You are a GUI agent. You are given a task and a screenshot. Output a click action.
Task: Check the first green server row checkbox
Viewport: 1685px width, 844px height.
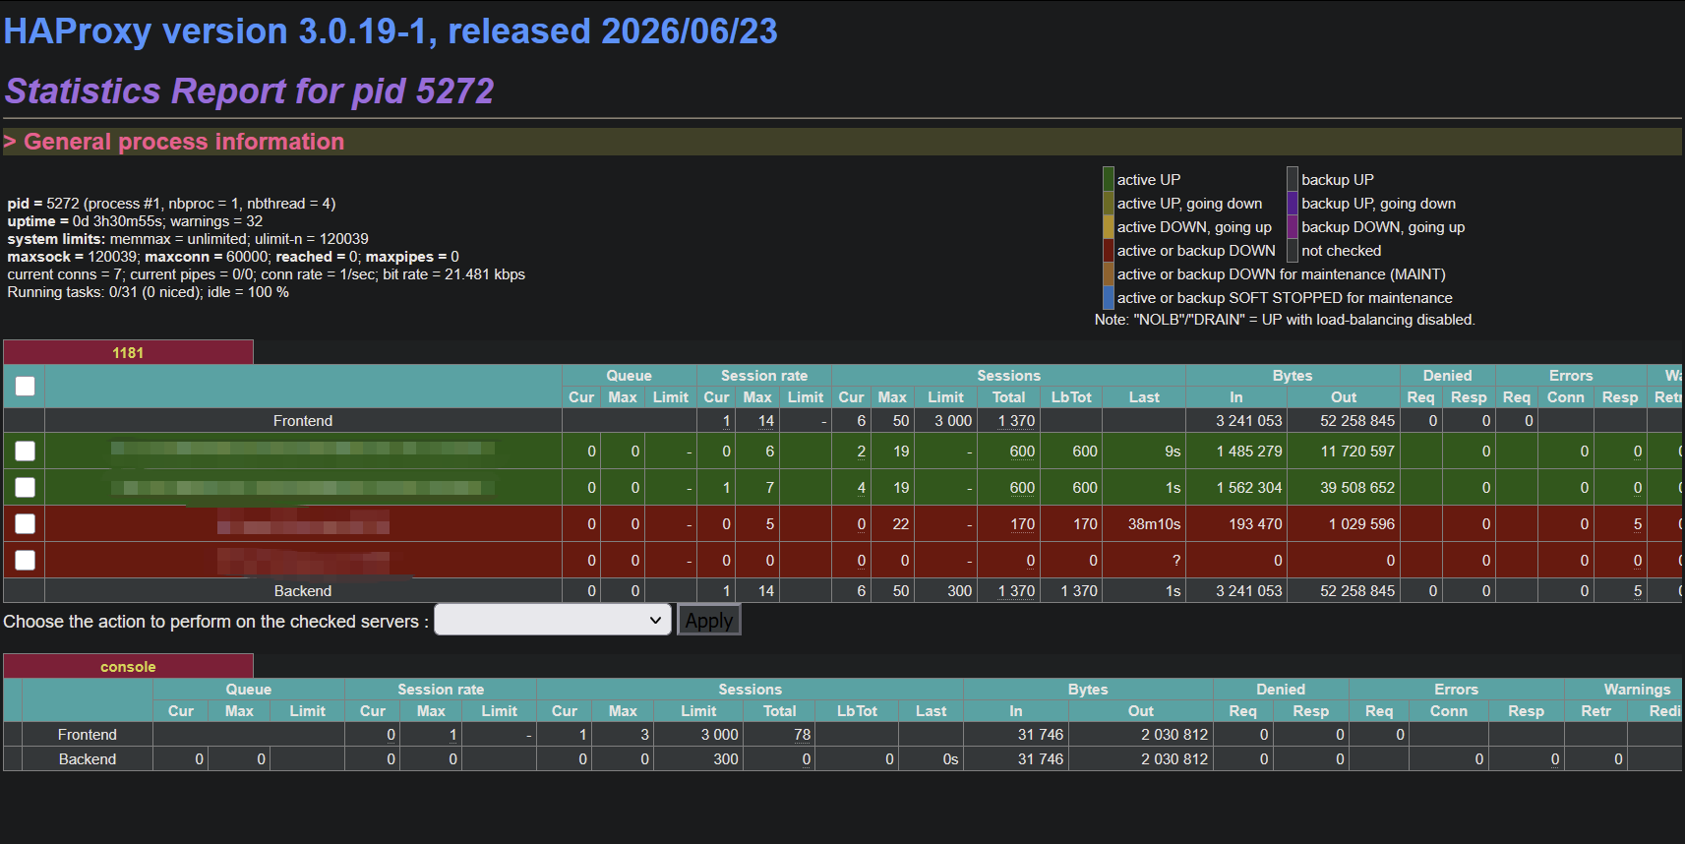point(26,451)
